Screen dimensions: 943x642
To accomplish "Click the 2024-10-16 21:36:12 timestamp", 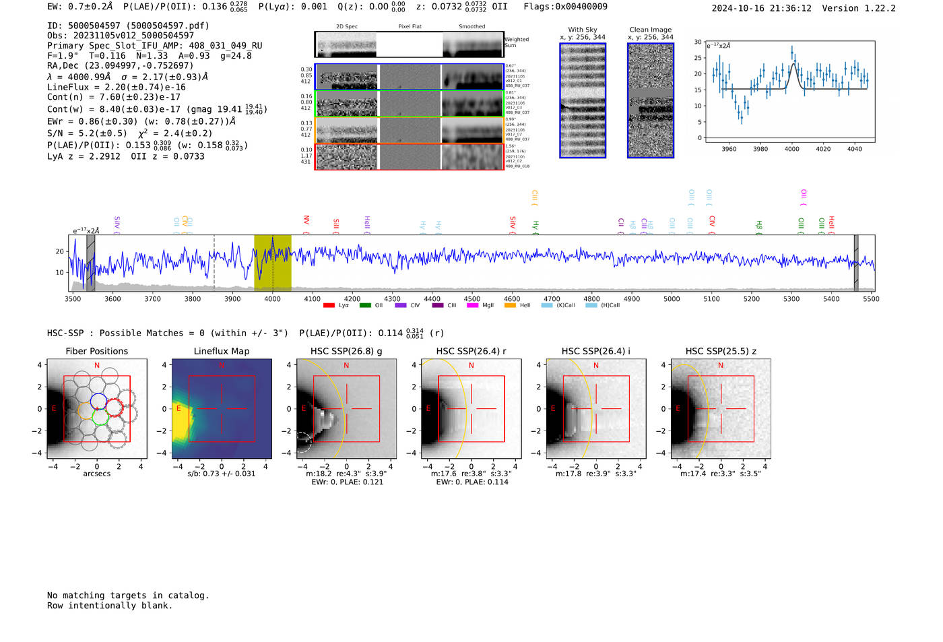I will coord(762,8).
